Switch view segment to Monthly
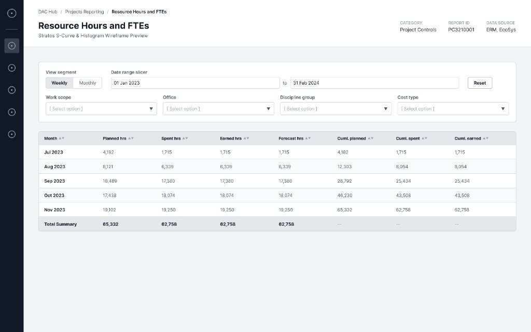This screenshot has width=531, height=332. (87, 82)
